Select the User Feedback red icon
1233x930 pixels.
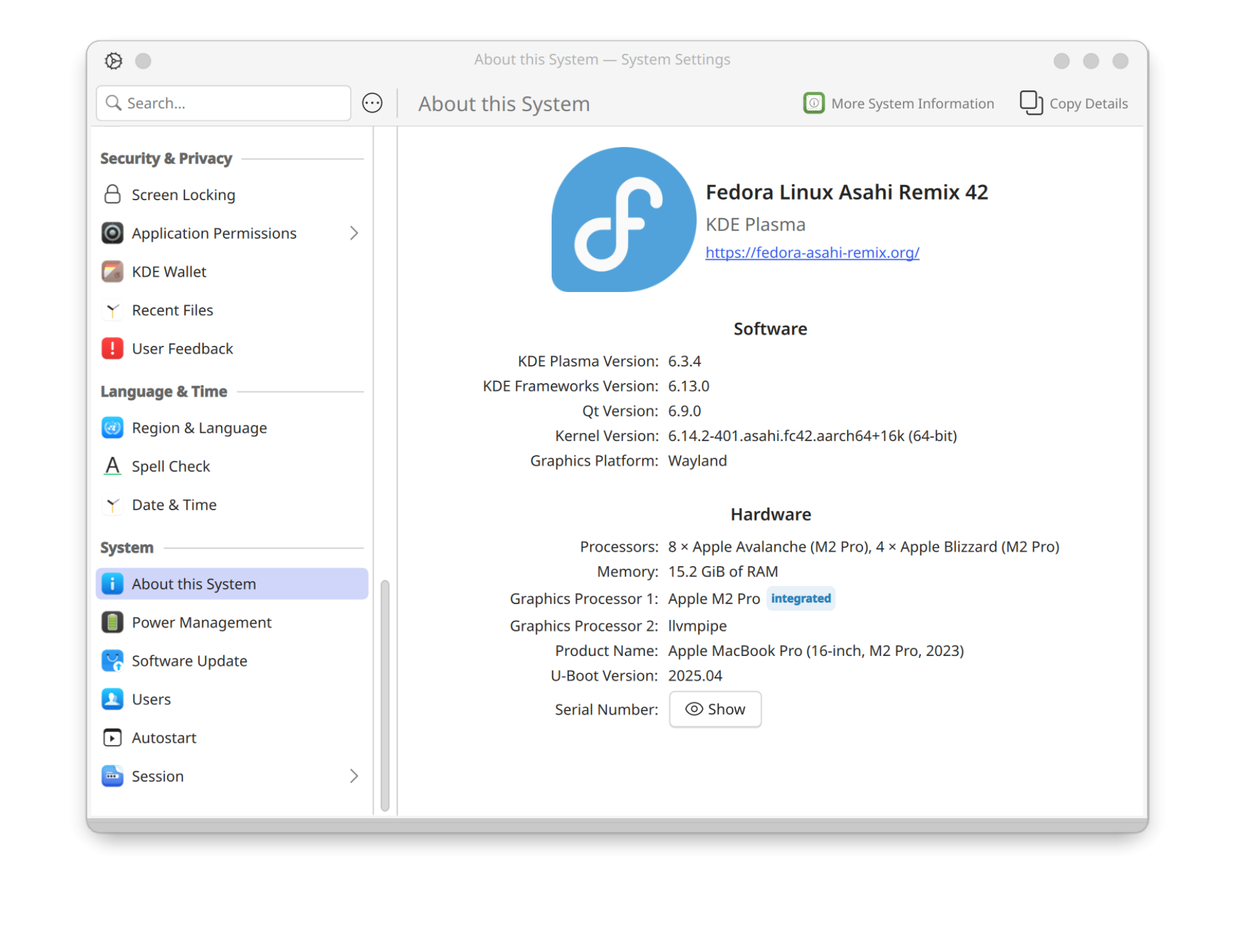pyautogui.click(x=112, y=349)
